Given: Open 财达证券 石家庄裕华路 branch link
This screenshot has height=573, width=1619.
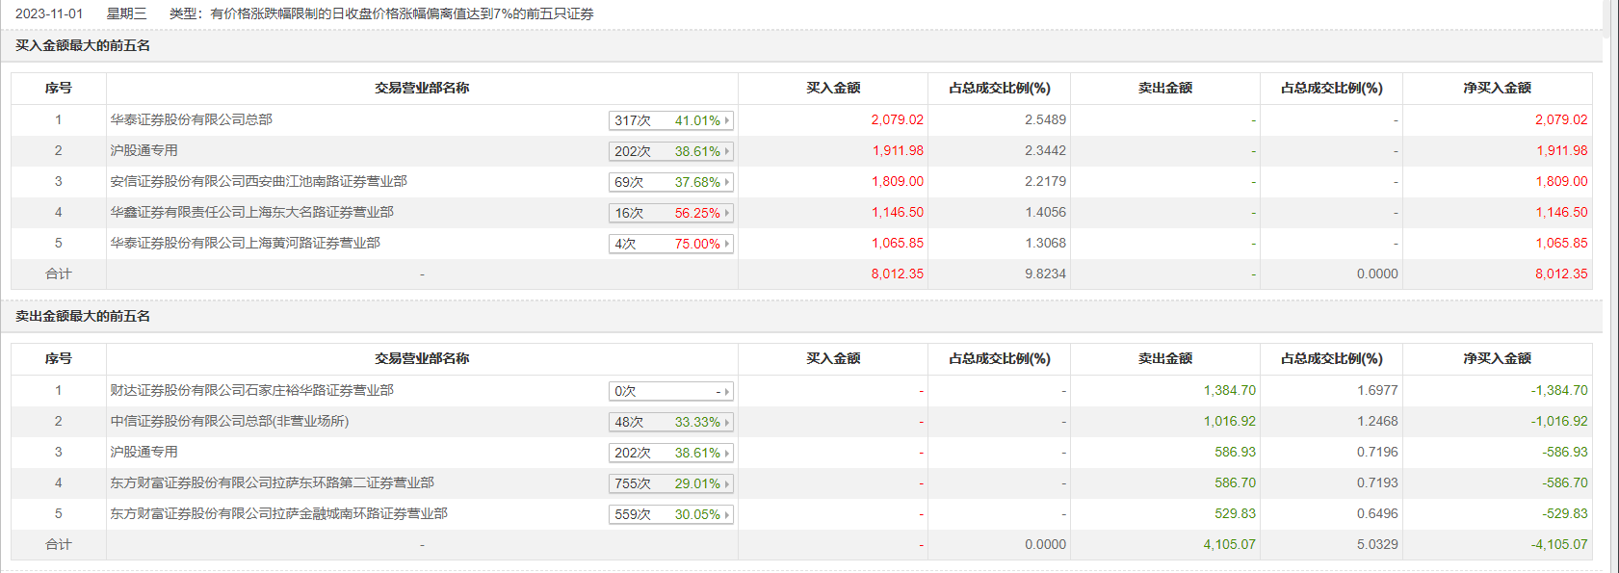Looking at the screenshot, I should coord(251,390).
